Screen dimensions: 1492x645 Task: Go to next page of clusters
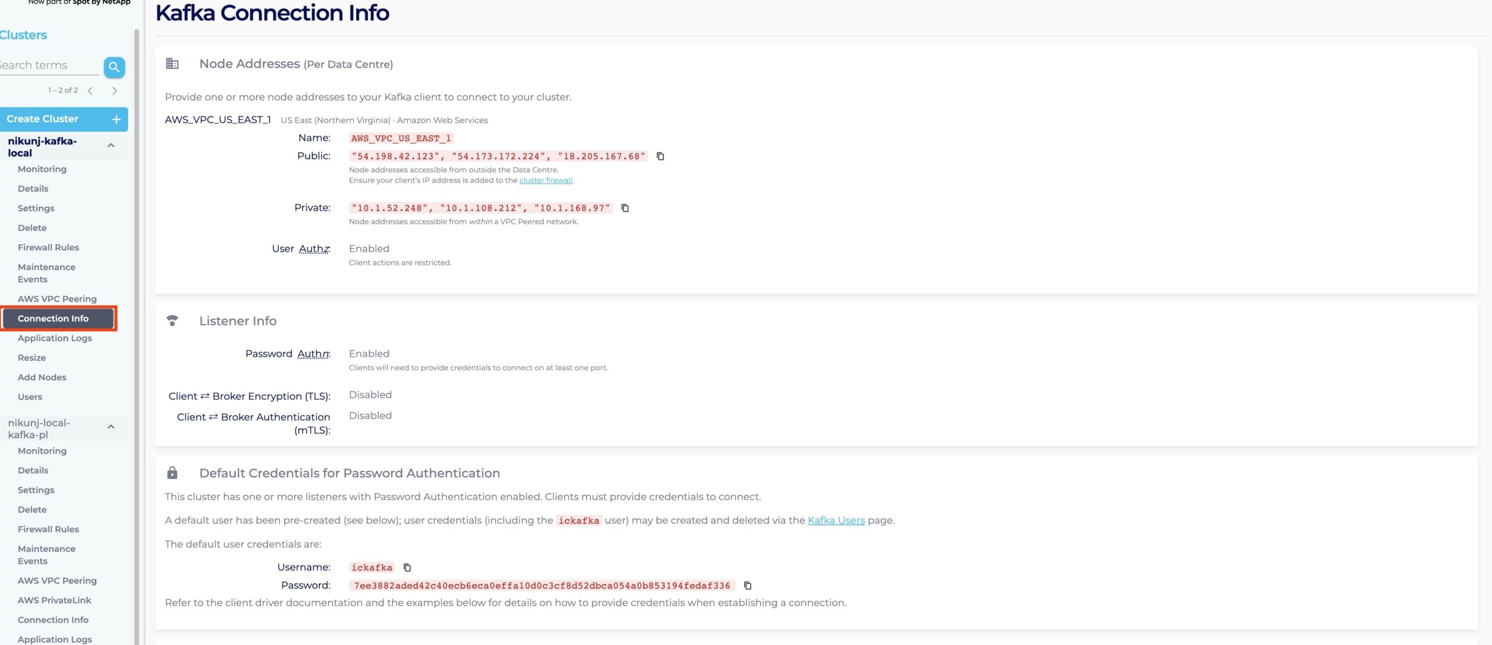point(114,91)
